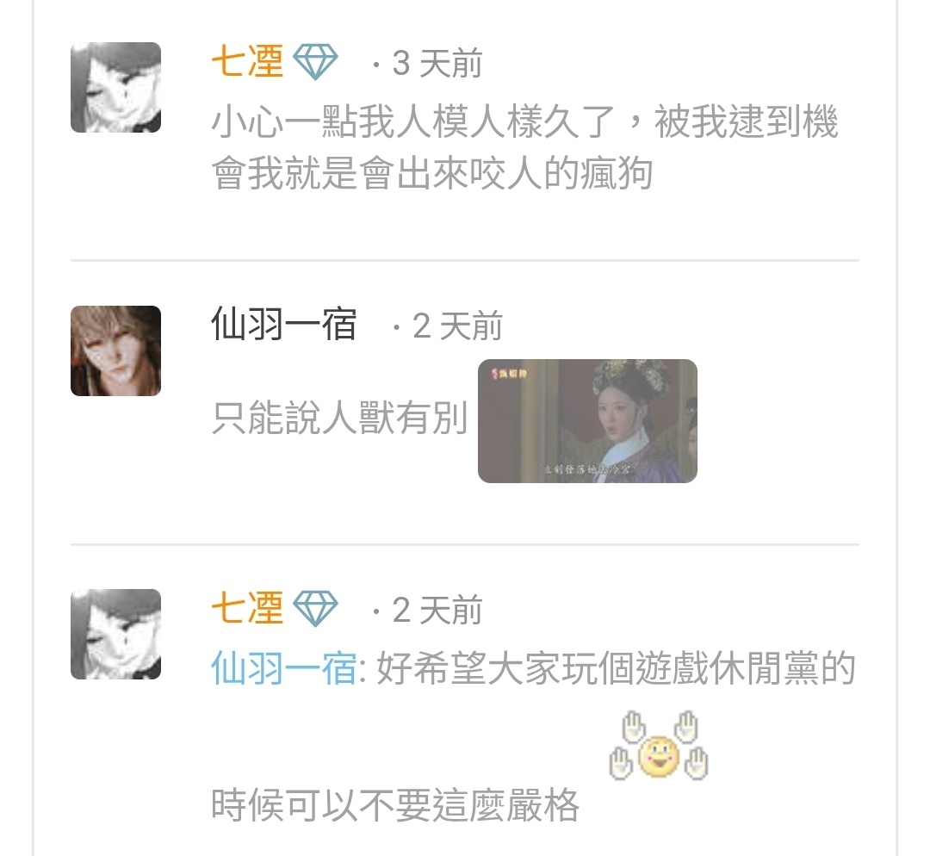Click the diamond badge beside the first 七湮

click(315, 62)
